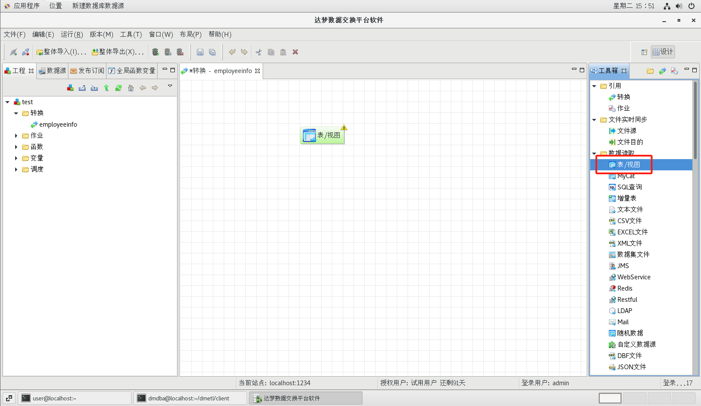Close the 转换 - employeeinfo editor tab
The height and width of the screenshot is (406, 701).
click(x=257, y=71)
